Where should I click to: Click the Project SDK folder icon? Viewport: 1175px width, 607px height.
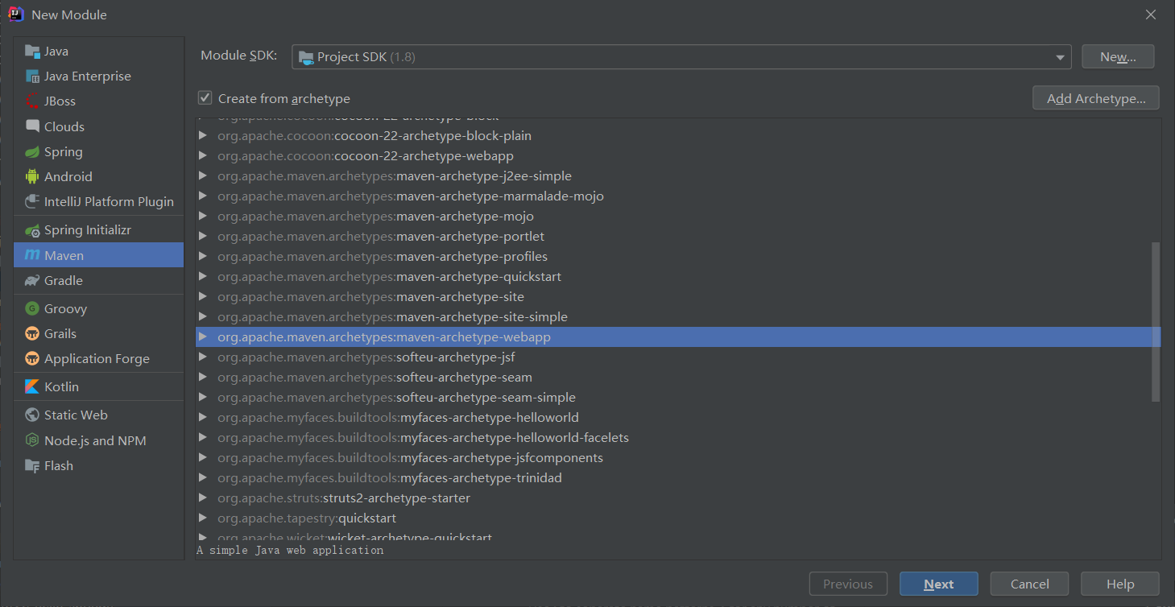306,57
